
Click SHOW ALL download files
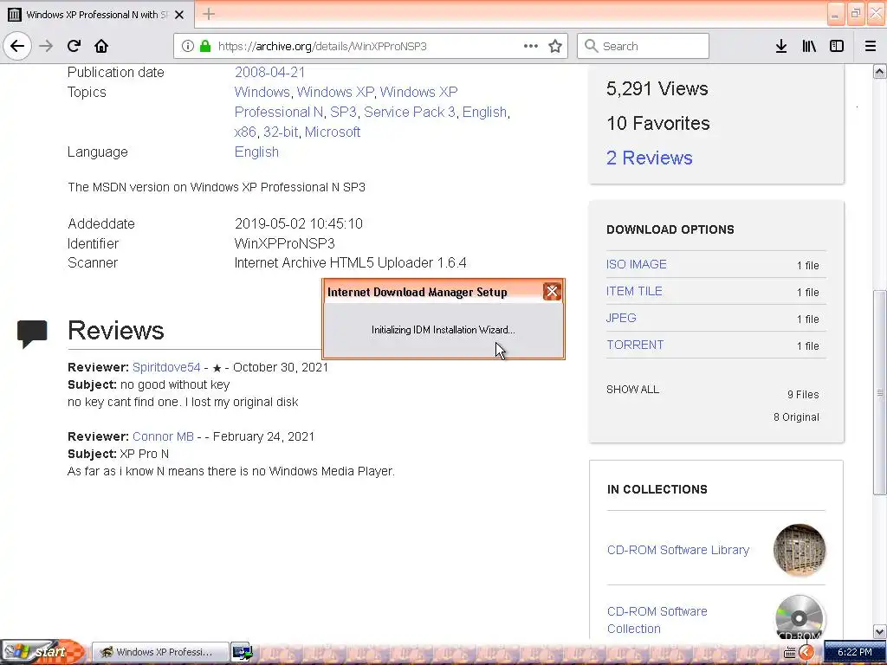tap(632, 390)
